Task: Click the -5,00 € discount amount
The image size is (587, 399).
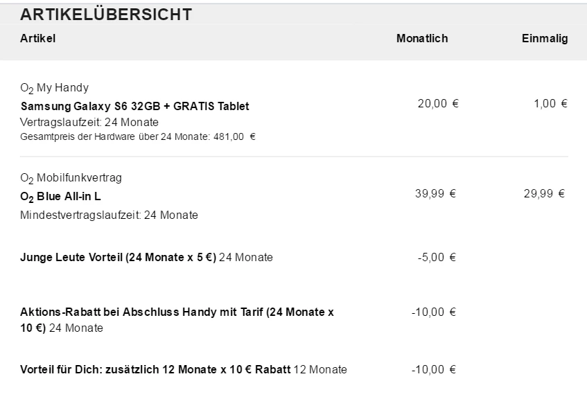Action: point(437,258)
